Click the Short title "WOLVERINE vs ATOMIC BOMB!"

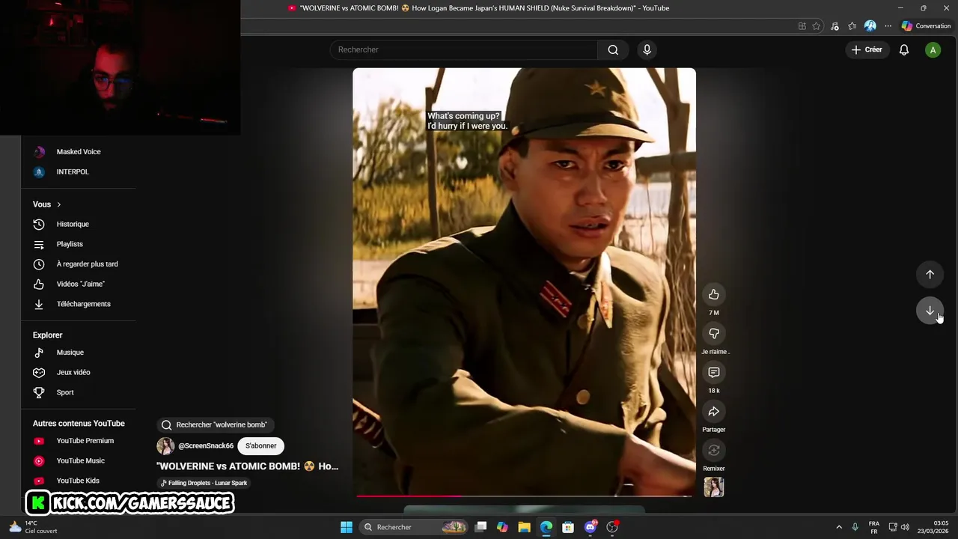click(247, 466)
